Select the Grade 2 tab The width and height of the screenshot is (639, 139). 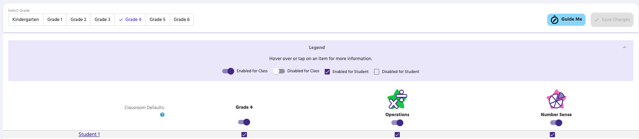78,20
